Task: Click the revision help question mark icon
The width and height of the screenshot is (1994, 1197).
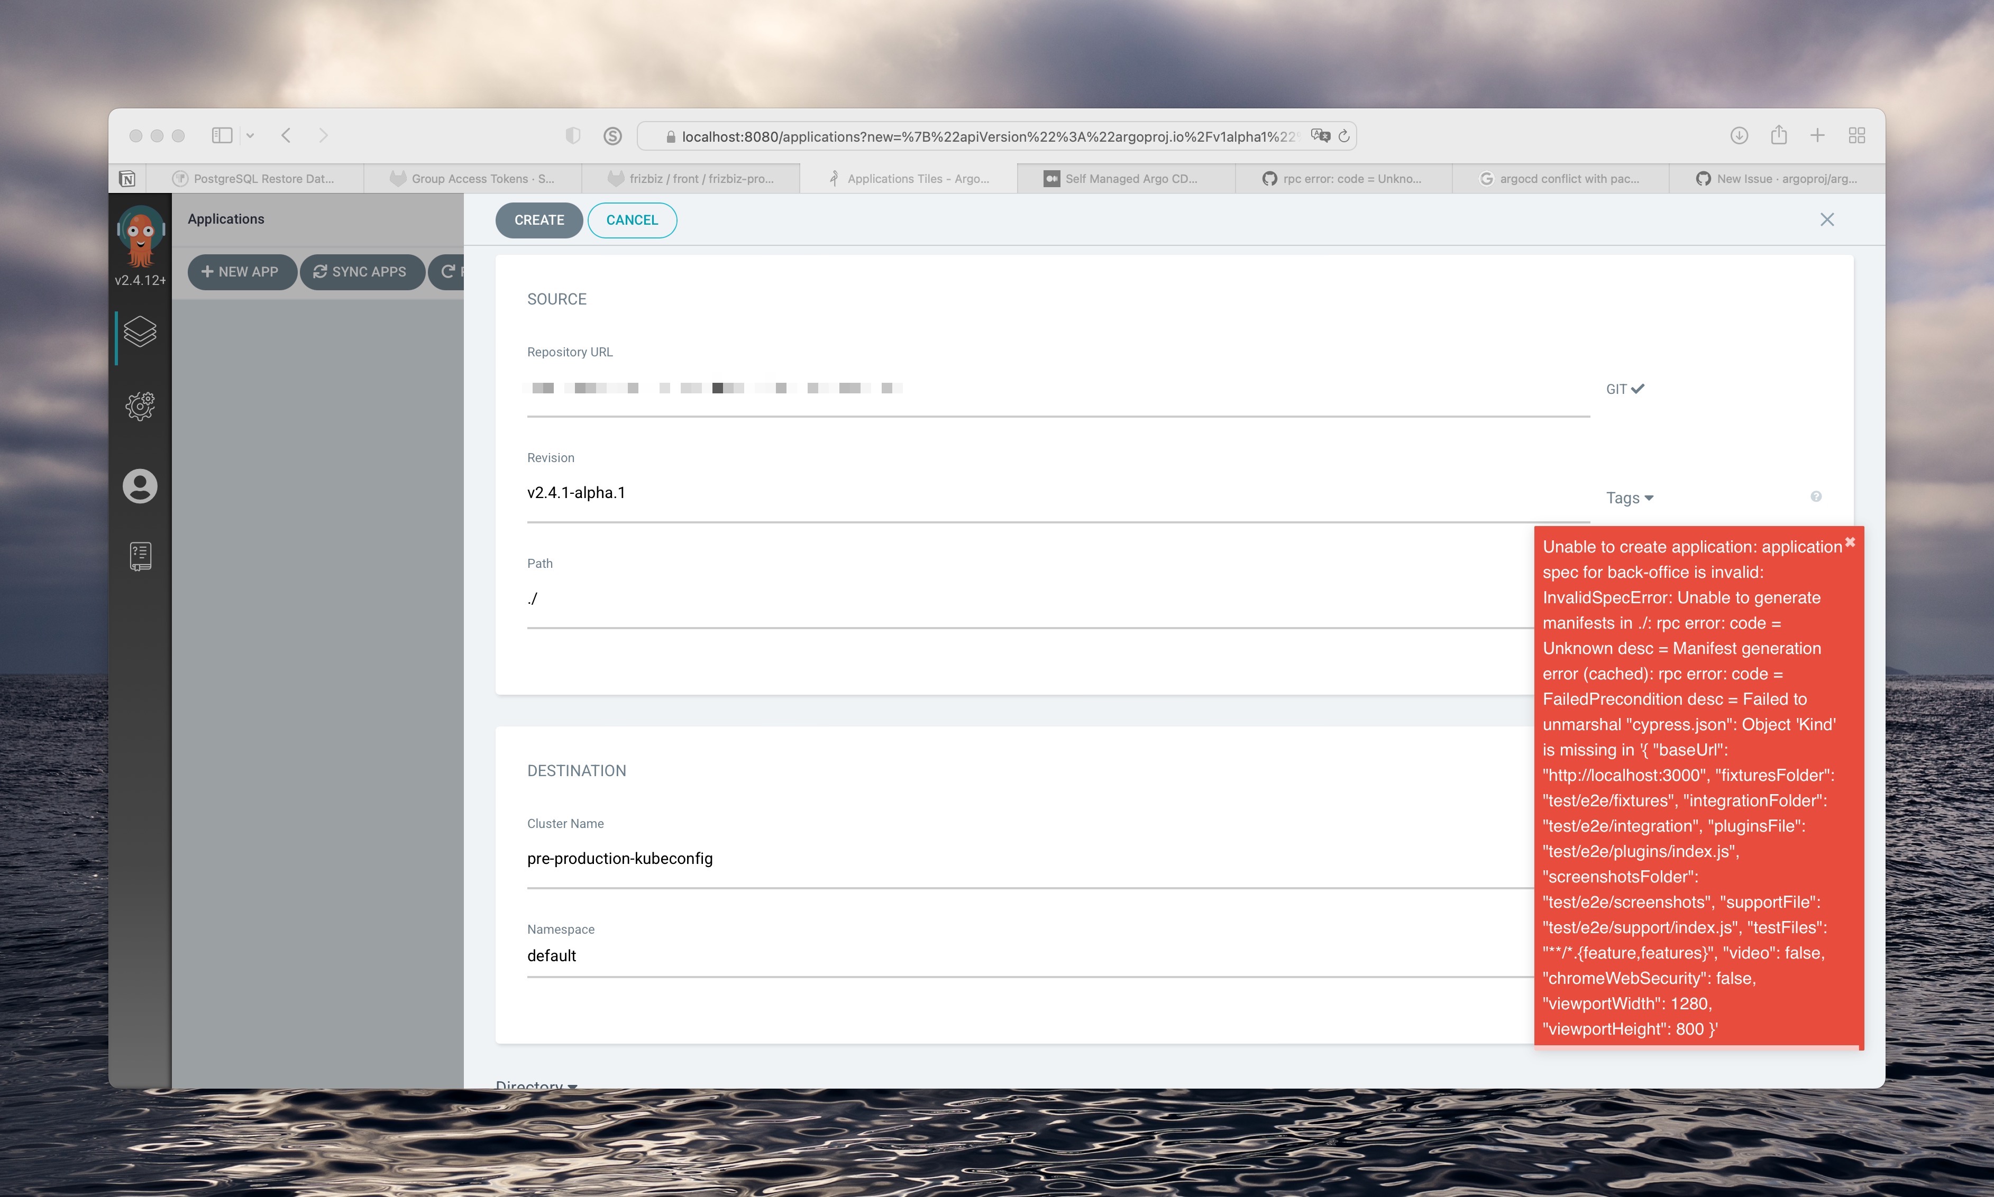Action: tap(1816, 496)
